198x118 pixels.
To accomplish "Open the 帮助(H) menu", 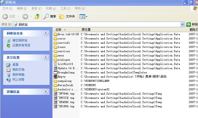I will 80,8.
